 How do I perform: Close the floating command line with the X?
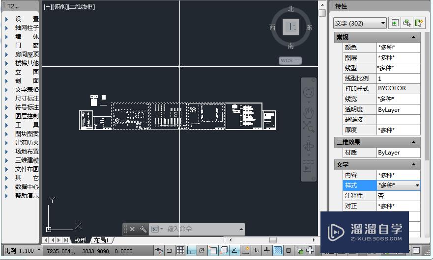(132, 229)
